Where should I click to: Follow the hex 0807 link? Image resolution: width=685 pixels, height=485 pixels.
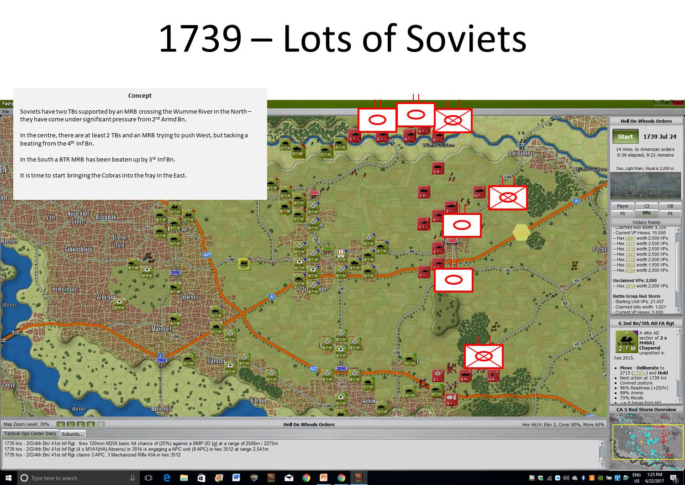(630, 238)
